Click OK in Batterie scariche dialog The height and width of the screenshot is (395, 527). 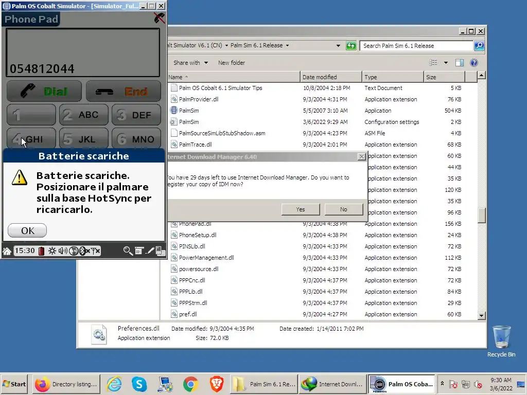click(x=27, y=230)
